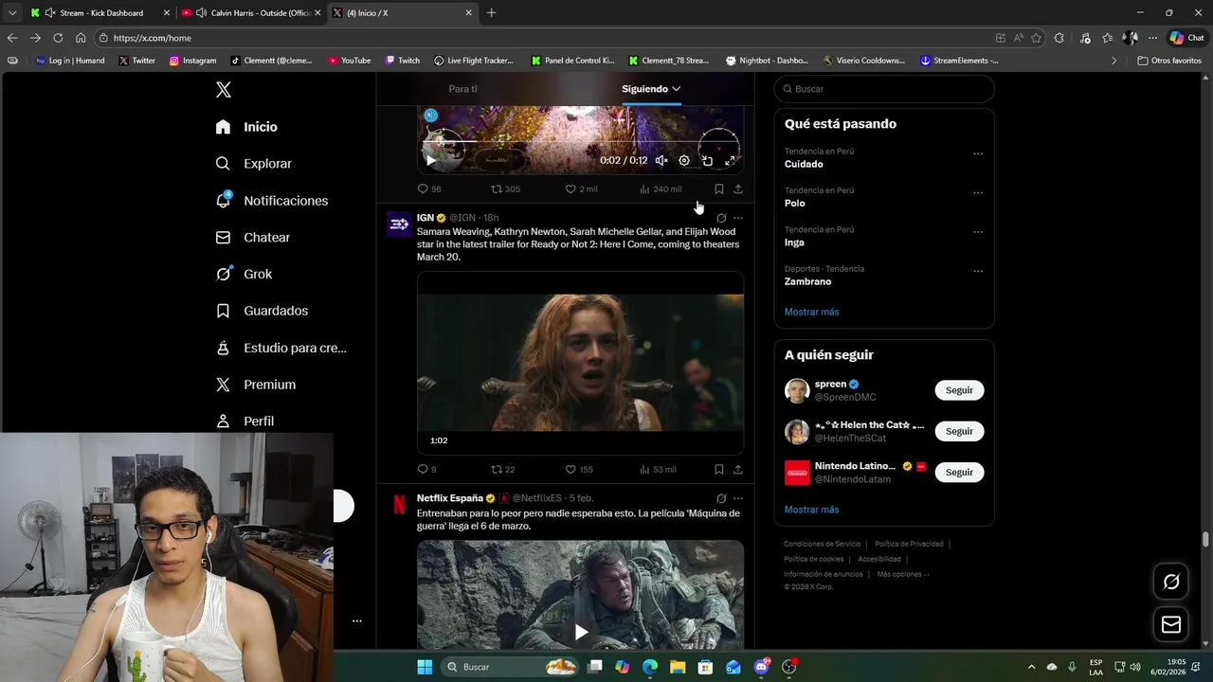Screen dimensions: 1213x682
Task: Open Zambrano trending topic
Action: [x=807, y=281]
